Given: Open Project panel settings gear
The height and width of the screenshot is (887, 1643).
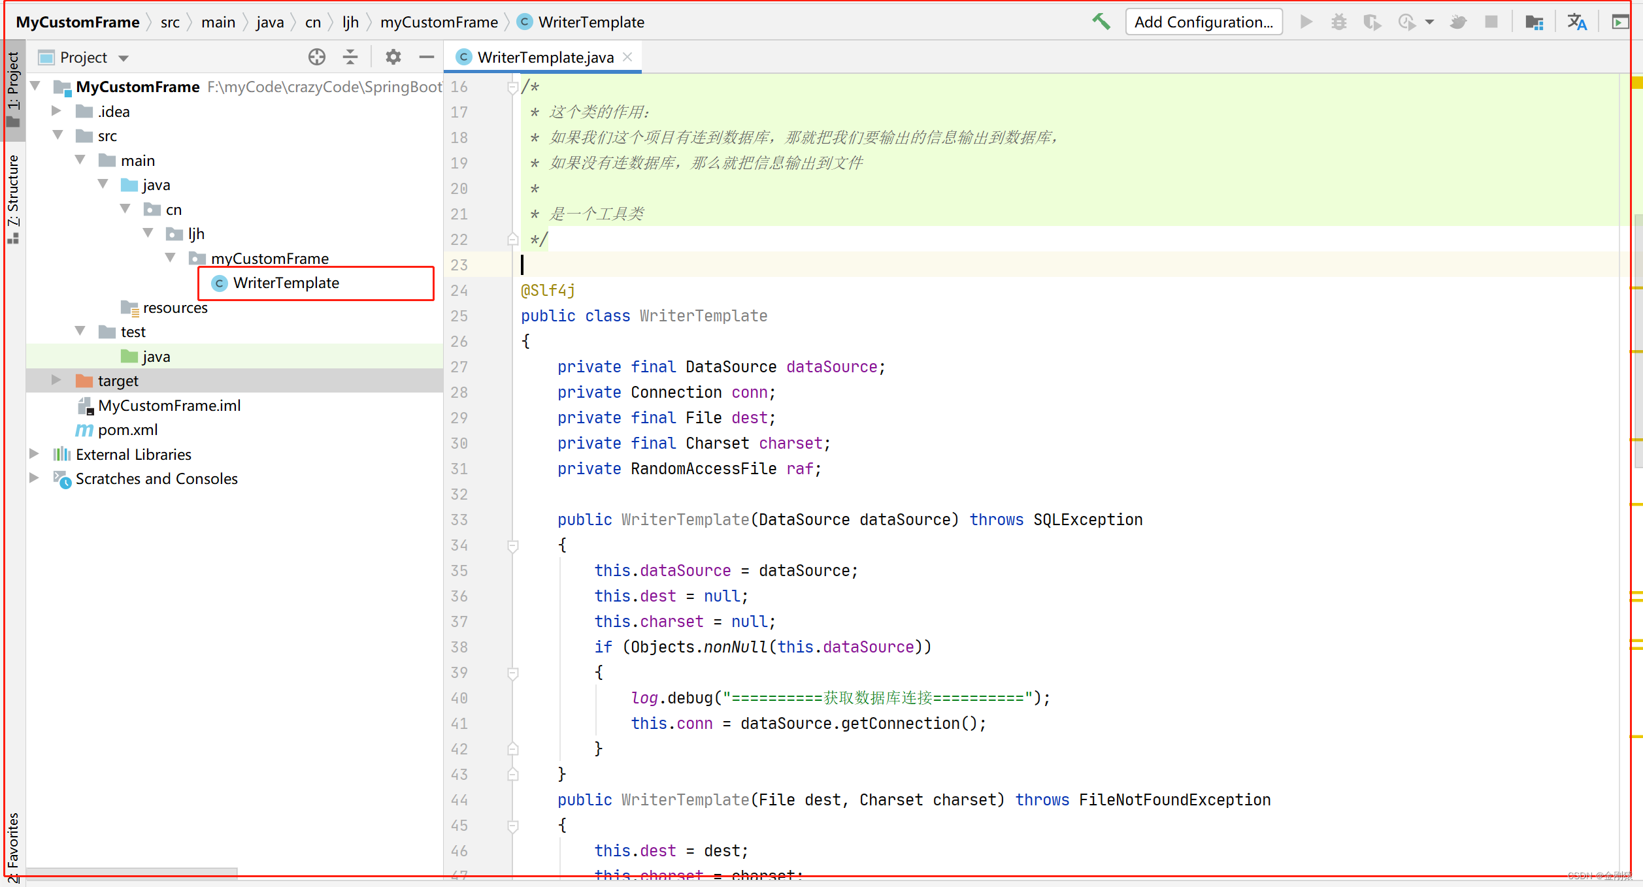Looking at the screenshot, I should coord(393,57).
